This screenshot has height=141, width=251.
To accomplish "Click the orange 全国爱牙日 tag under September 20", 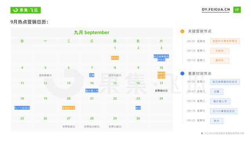I will click(x=69, y=108).
